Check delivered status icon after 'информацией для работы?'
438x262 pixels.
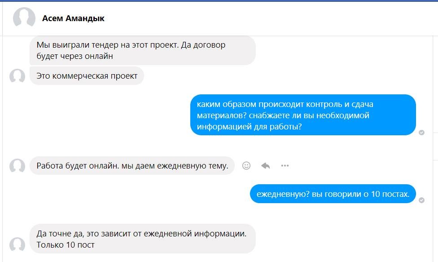pos(421,133)
